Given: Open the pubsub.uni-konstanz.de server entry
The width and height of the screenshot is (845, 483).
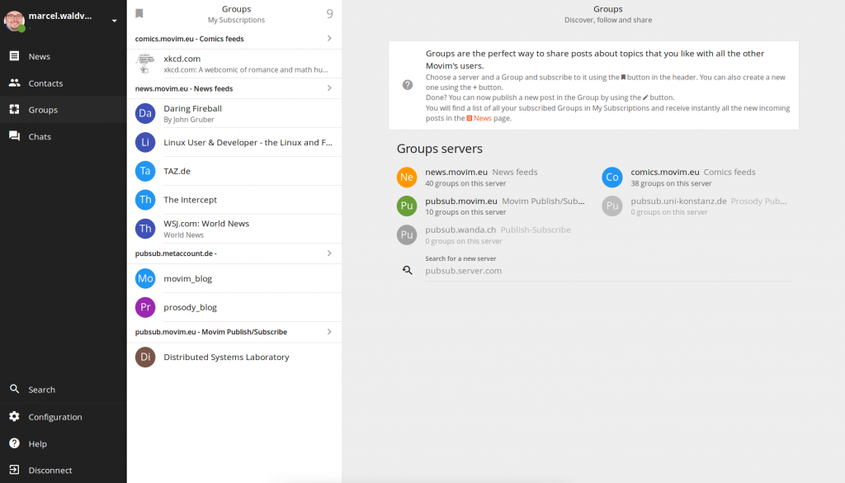Looking at the screenshot, I should pos(696,206).
